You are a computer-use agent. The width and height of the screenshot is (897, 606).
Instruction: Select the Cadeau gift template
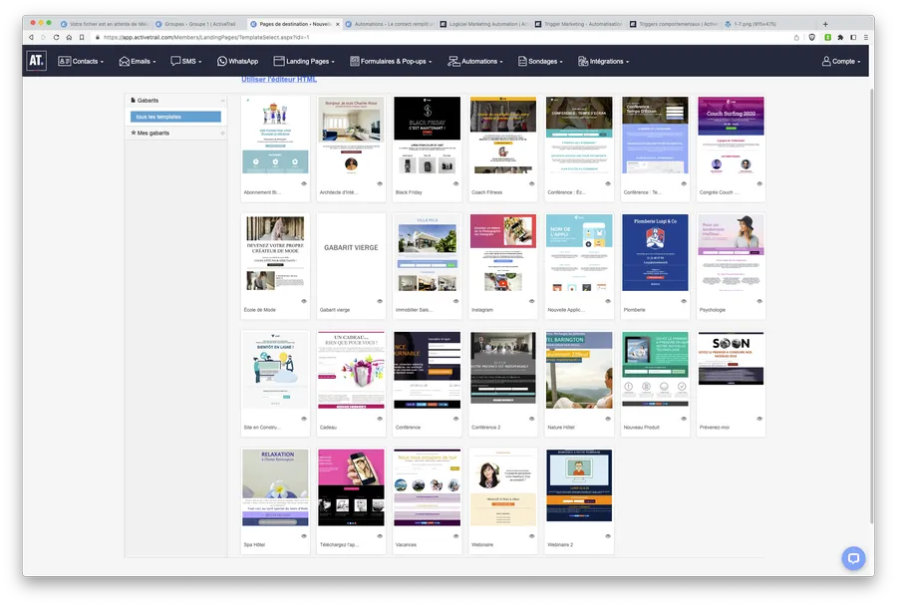pos(351,370)
